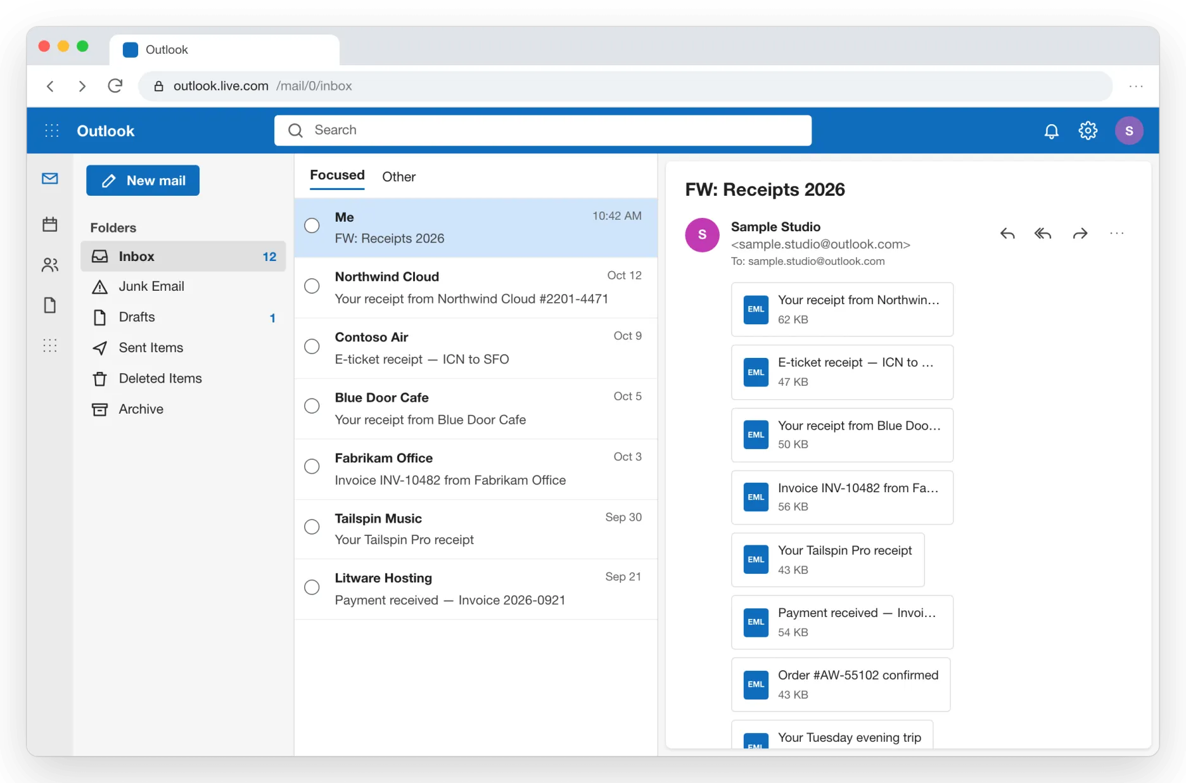Open the E-ticket receipt EML attachment
1186x783 pixels.
point(842,372)
